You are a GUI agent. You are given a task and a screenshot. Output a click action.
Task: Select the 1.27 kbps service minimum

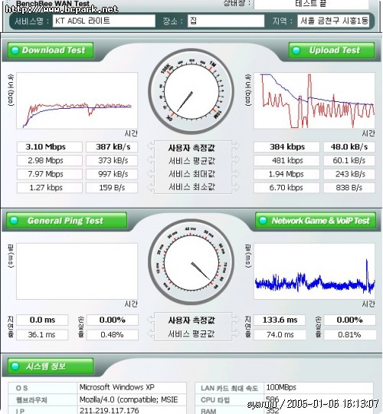(50, 188)
